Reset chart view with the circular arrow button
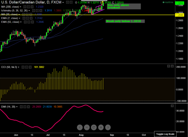 click(94, 127)
